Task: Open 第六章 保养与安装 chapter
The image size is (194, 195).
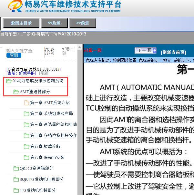Action: coord(47,157)
